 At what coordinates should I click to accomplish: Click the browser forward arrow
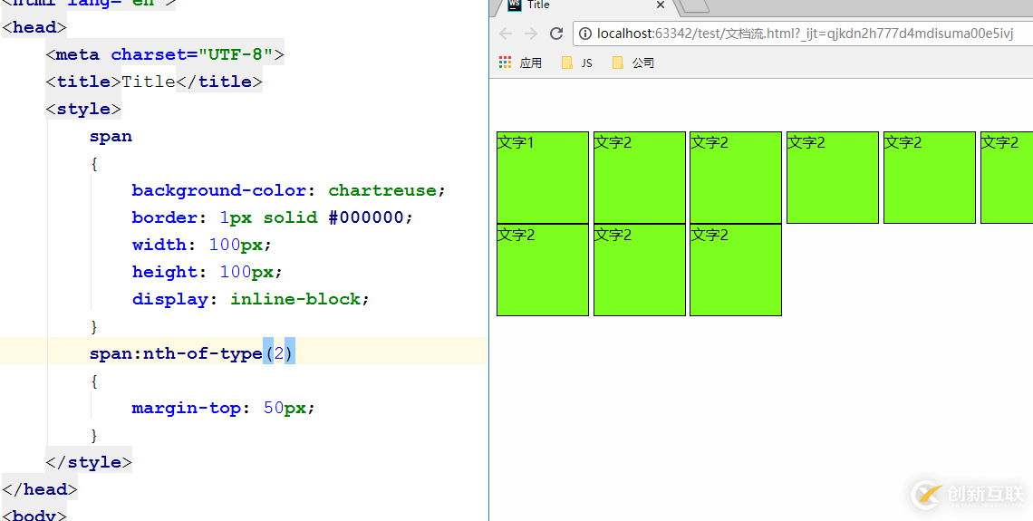tap(531, 34)
